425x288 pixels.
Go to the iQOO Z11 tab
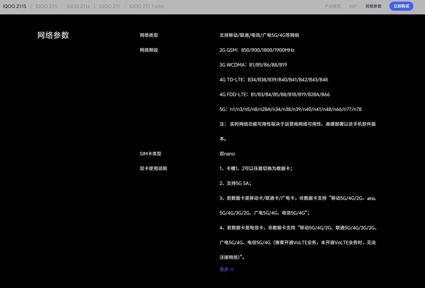click(x=110, y=6)
